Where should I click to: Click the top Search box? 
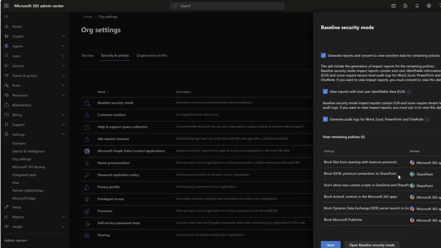point(227,6)
